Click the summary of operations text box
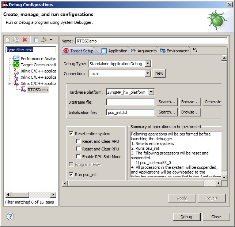The width and height of the screenshot is (235, 227). point(176,154)
